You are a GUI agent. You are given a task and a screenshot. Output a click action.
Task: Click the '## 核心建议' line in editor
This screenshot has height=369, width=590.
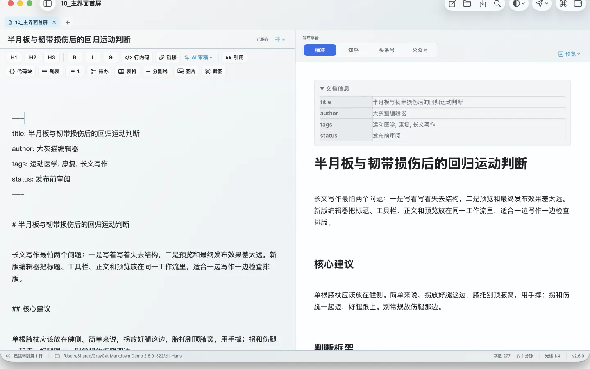pos(31,309)
